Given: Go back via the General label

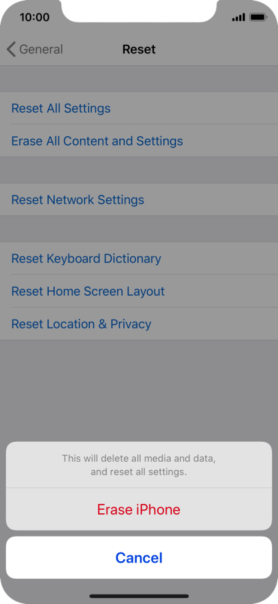Looking at the screenshot, I should [x=41, y=49].
